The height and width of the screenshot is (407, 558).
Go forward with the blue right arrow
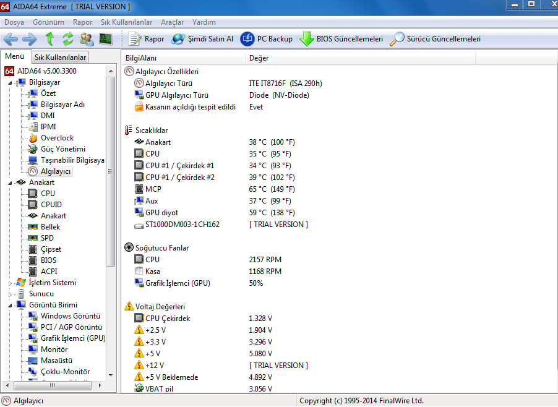(29, 39)
